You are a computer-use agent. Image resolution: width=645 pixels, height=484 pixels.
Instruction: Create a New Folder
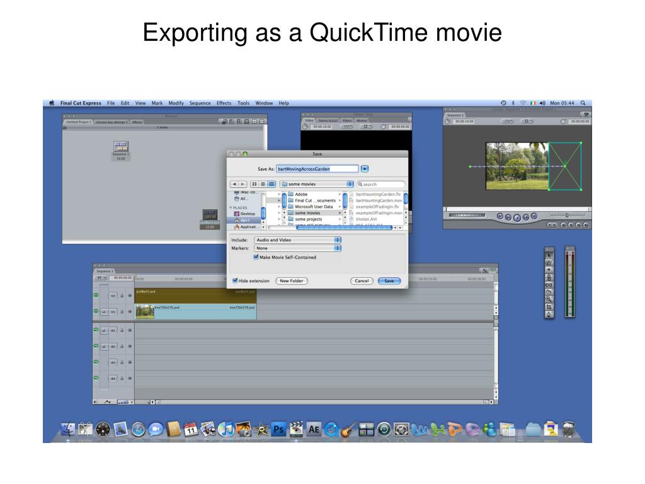[x=291, y=280]
